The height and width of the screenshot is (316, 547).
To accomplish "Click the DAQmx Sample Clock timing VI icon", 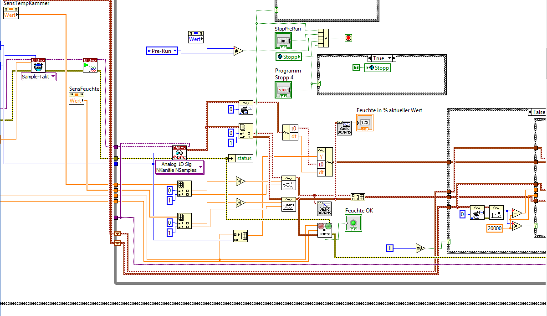I will click(x=37, y=67).
